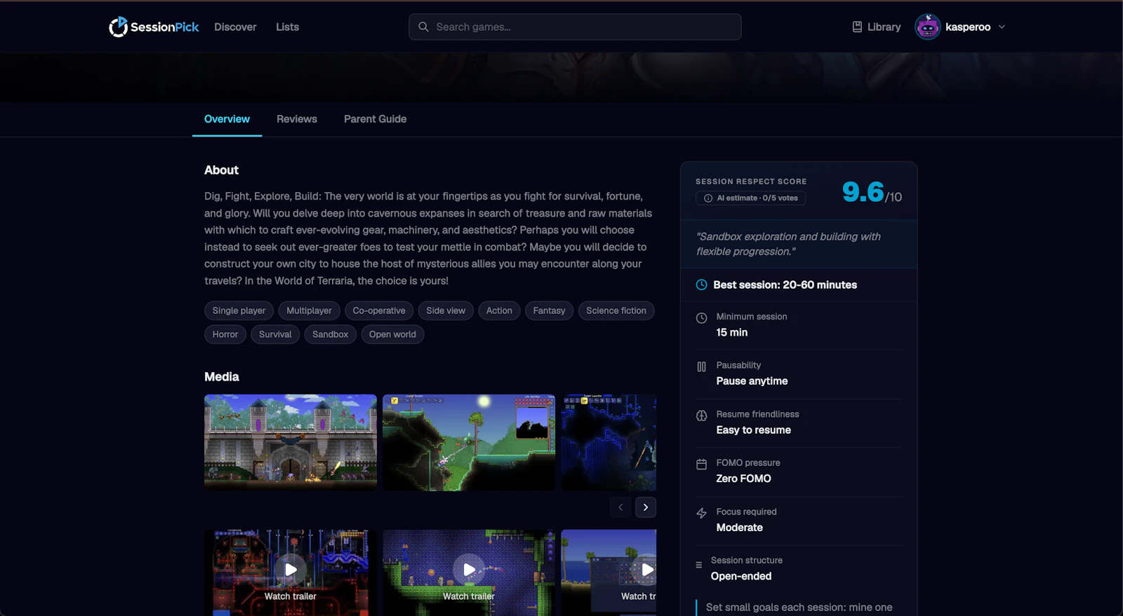Select the Open world tag
The width and height of the screenshot is (1123, 616).
(392, 334)
